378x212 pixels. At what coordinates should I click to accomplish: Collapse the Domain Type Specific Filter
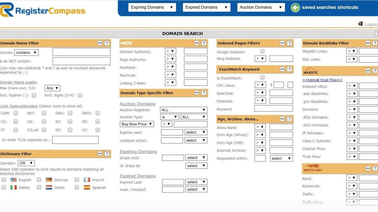(197, 93)
